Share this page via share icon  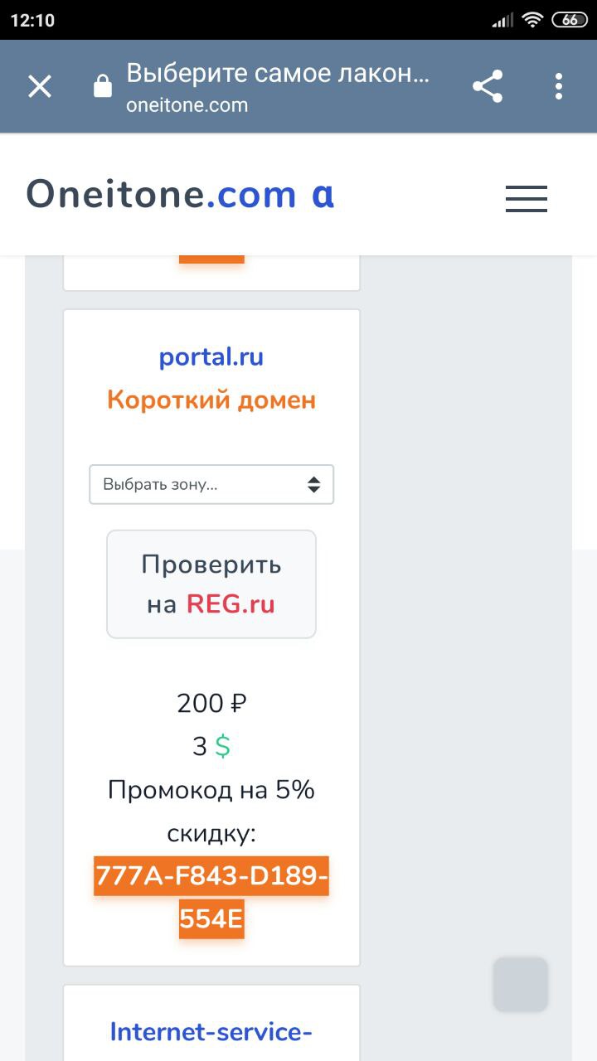(488, 86)
